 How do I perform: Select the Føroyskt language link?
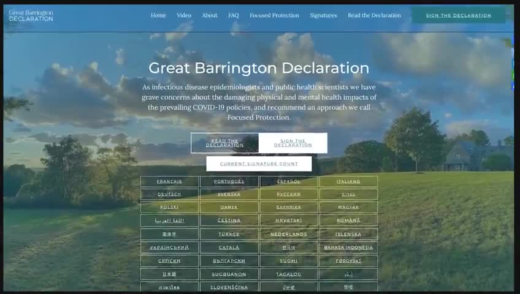point(348,261)
